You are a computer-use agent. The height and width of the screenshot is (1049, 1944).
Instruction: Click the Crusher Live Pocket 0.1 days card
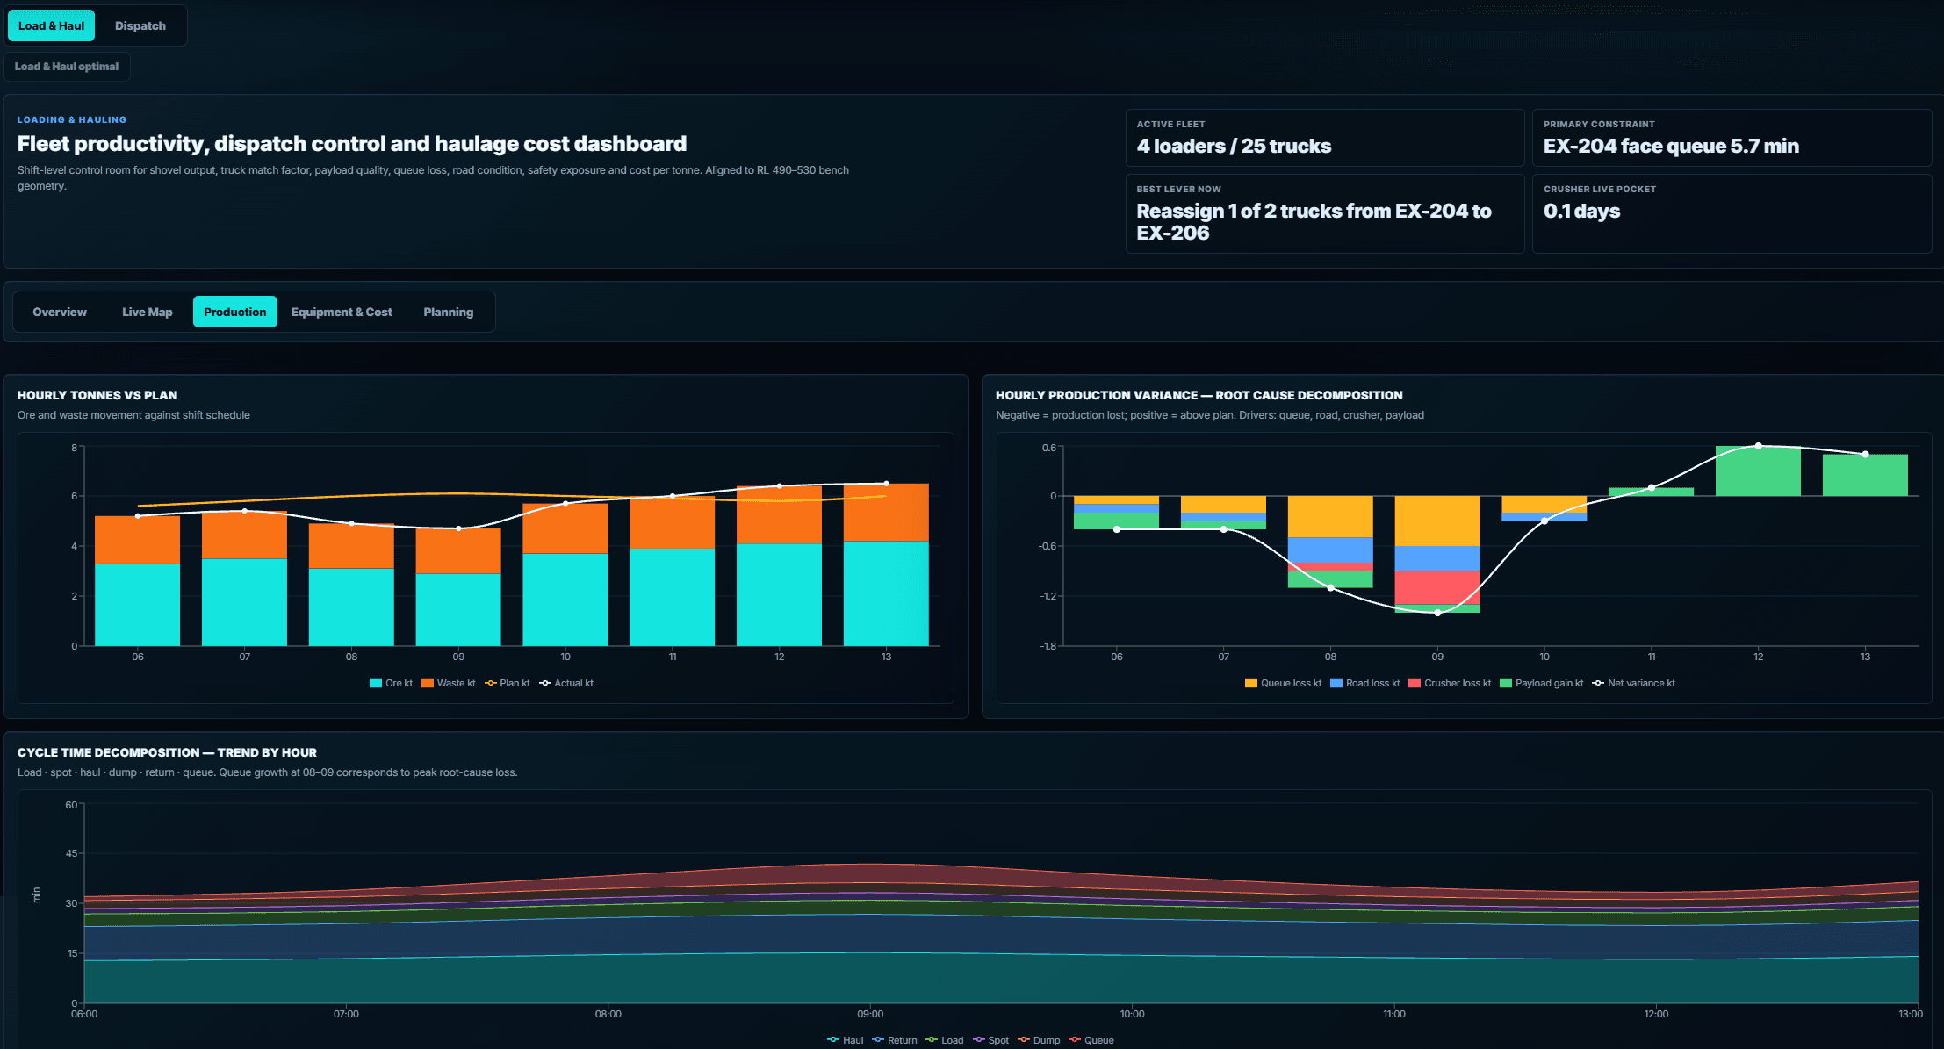point(1732,213)
